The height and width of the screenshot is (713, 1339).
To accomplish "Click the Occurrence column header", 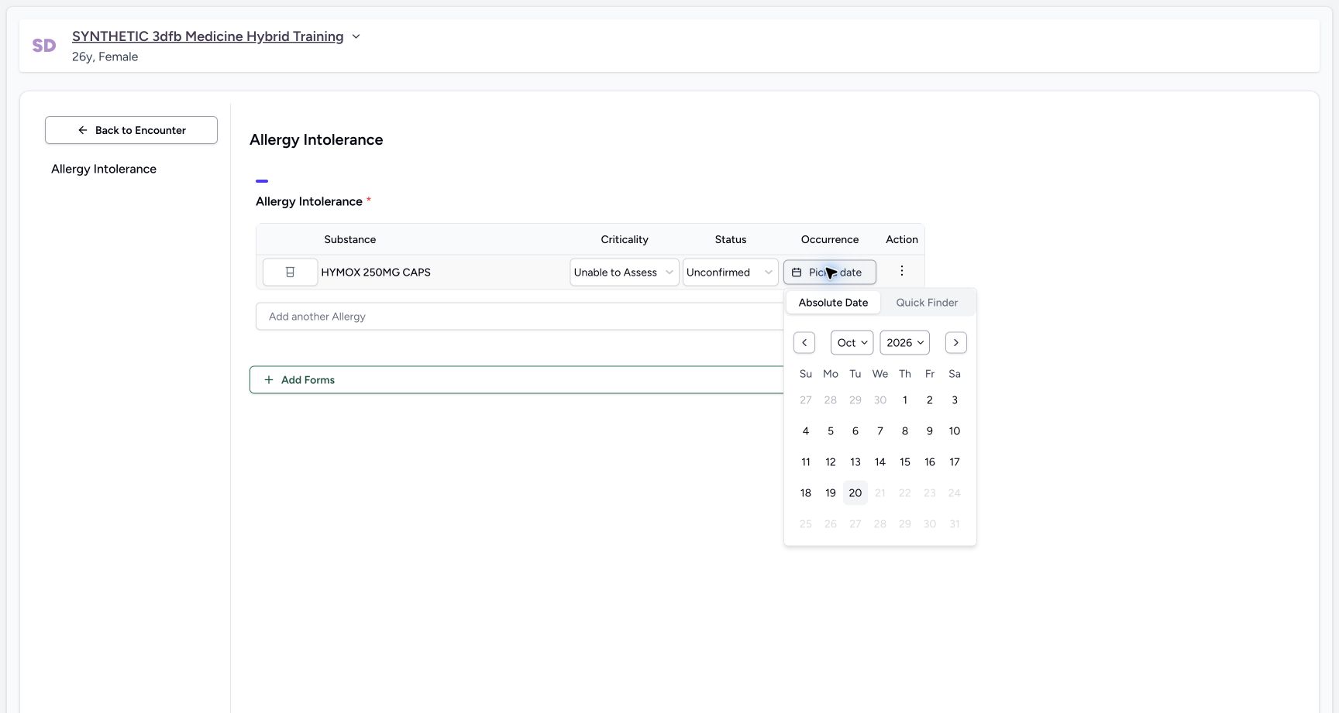I will coord(830,240).
